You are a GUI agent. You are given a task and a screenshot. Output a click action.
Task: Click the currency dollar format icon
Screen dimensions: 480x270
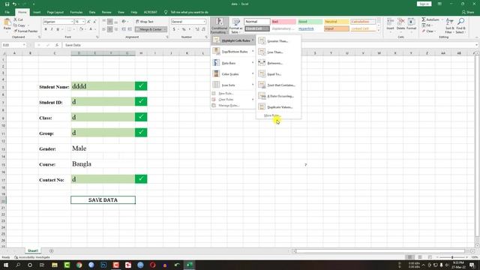coord(174,29)
